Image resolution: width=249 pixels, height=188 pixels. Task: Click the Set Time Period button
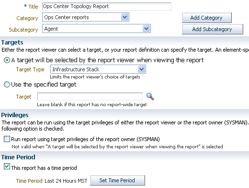[117, 180]
